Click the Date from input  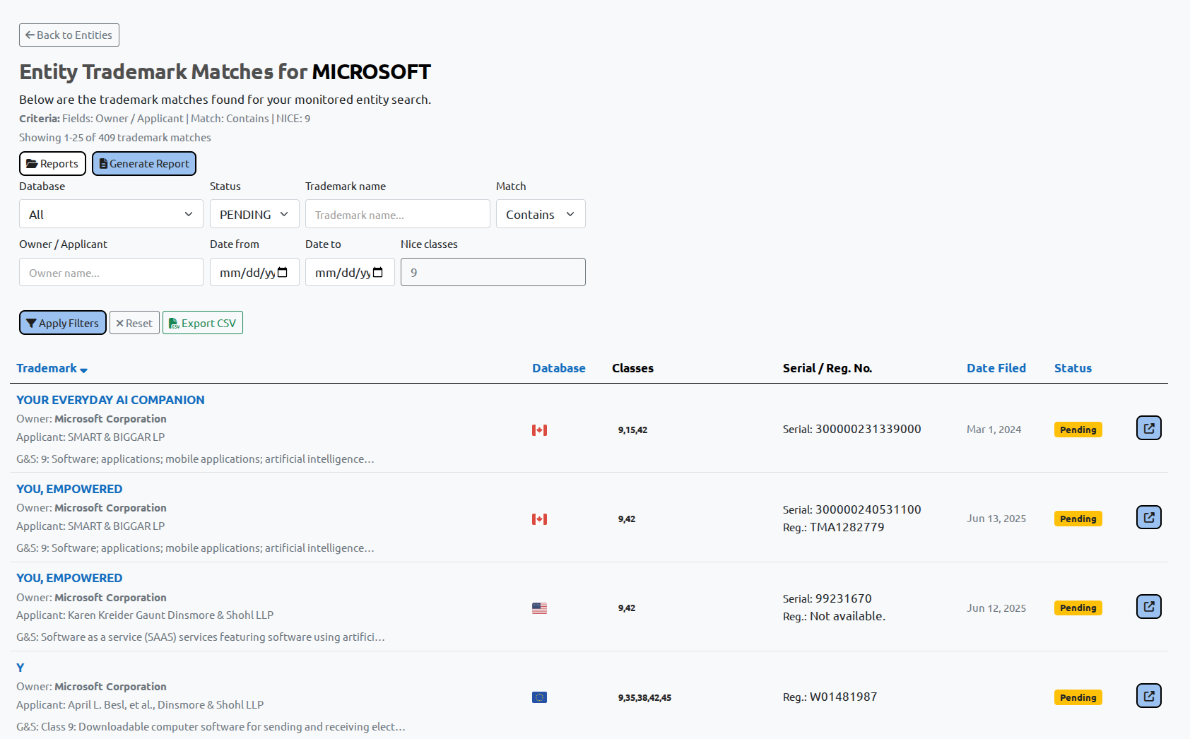(254, 272)
